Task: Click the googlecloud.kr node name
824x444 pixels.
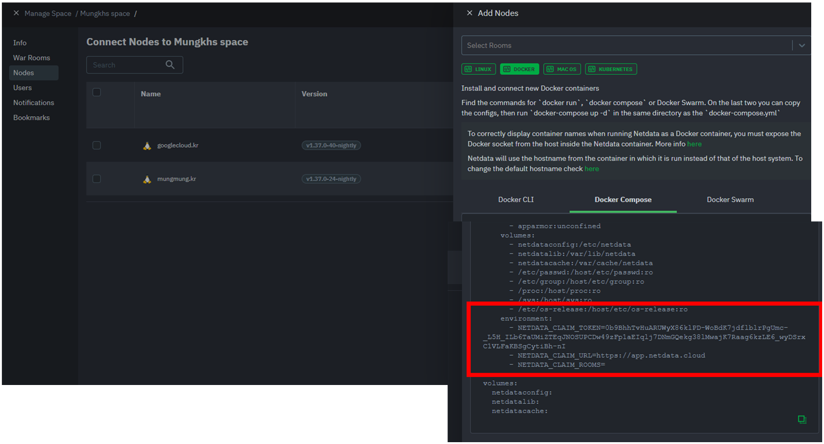Action: coord(176,146)
